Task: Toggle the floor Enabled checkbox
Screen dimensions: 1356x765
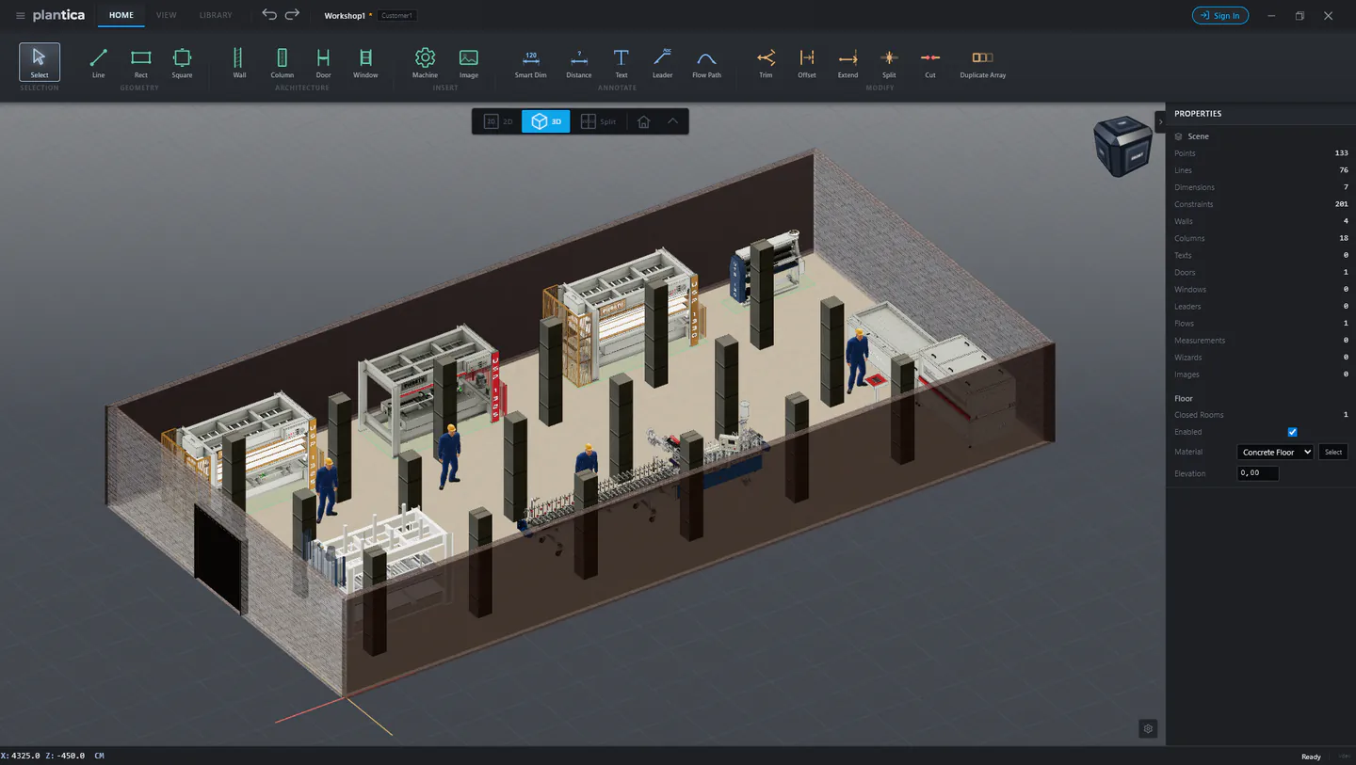Action: coord(1292,432)
